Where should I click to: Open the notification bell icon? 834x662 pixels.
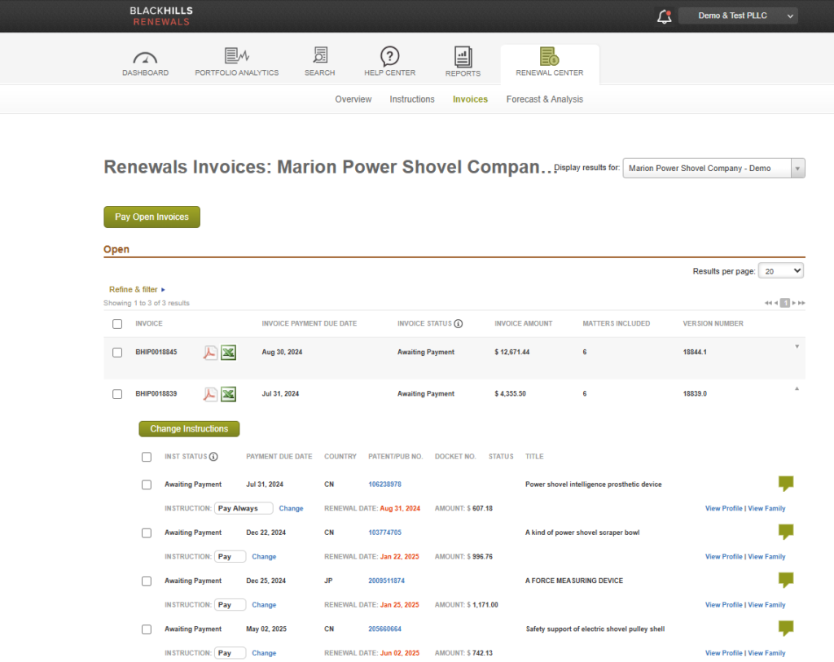(x=664, y=16)
